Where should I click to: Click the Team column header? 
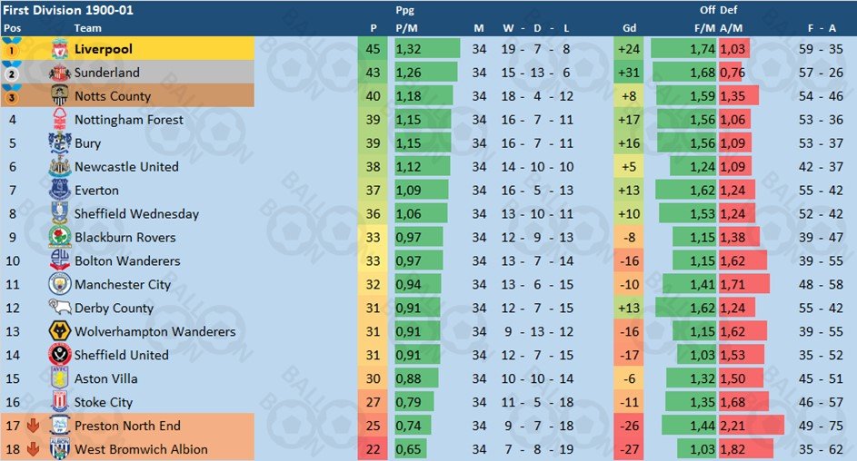[x=87, y=28]
